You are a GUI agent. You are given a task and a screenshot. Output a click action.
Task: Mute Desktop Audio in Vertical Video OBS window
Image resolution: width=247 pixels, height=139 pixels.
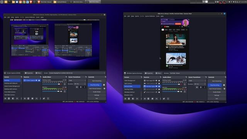(x=181, y=84)
